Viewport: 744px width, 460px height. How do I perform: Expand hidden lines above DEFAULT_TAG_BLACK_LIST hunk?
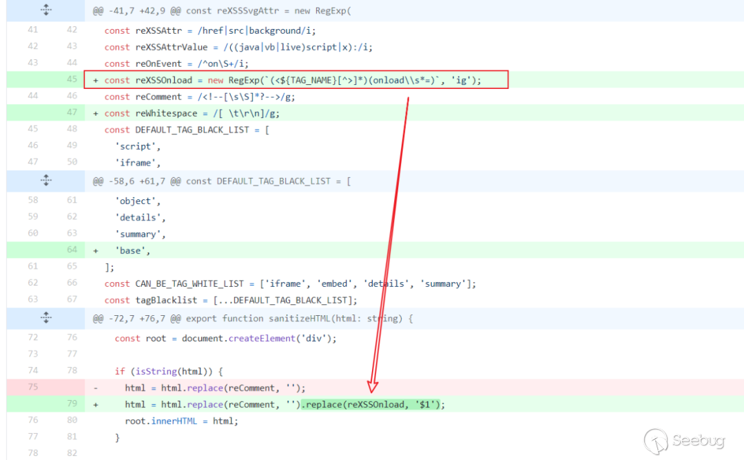tap(45, 181)
